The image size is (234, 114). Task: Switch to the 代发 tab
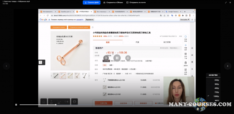[x=137, y=42]
